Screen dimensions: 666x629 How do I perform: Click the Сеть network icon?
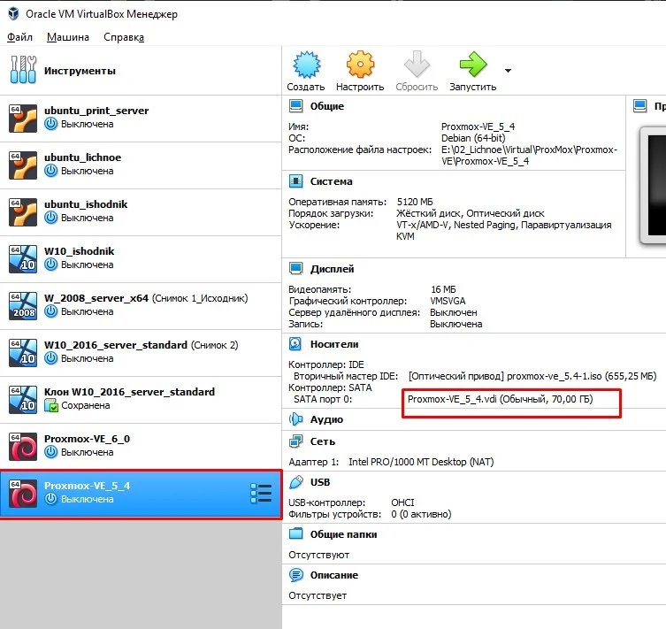pyautogui.click(x=296, y=441)
